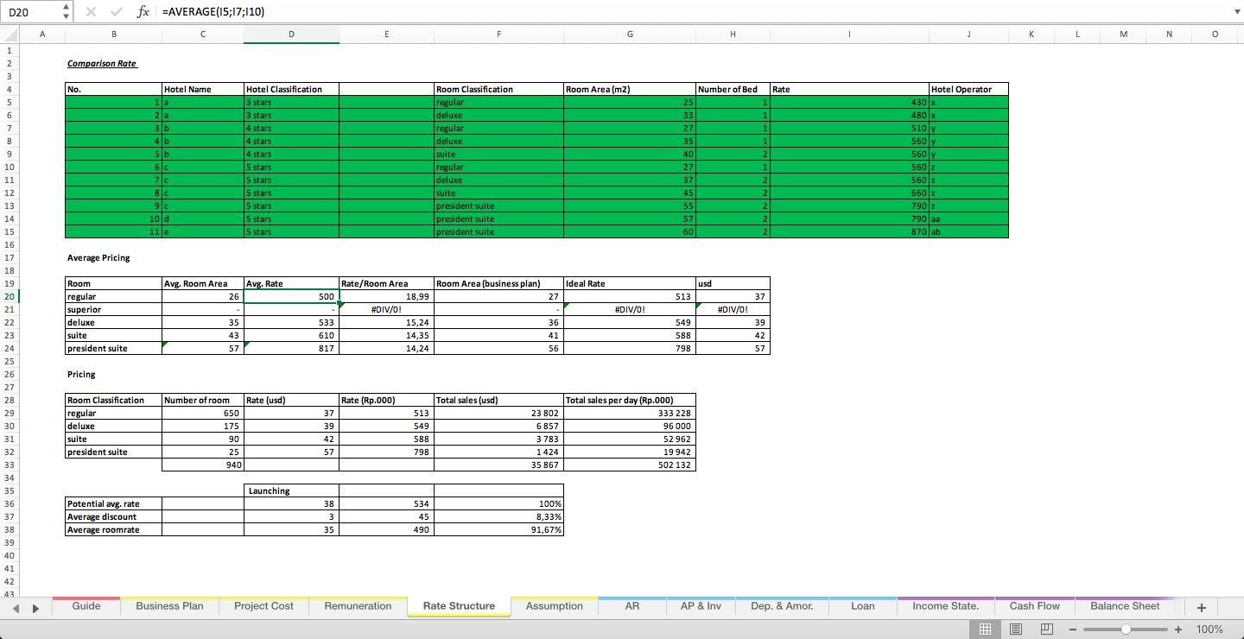This screenshot has width=1244, height=639.
Task: Open the Name Box stepper arrows
Action: tap(67, 12)
